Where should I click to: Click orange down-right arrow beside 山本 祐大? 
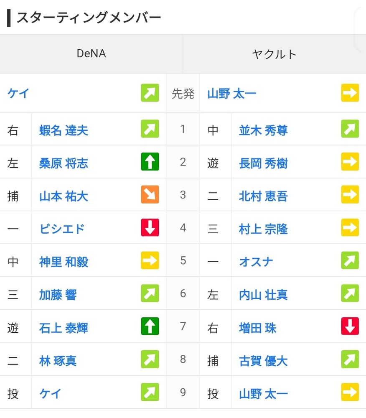pyautogui.click(x=150, y=195)
